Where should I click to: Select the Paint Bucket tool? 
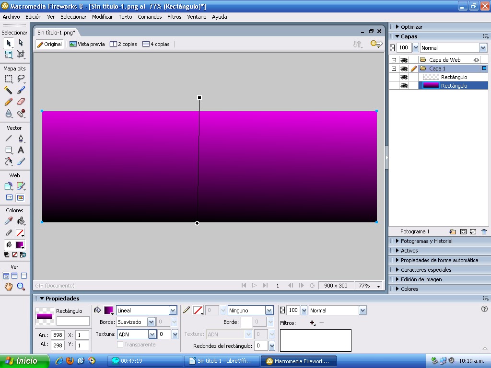point(21,221)
